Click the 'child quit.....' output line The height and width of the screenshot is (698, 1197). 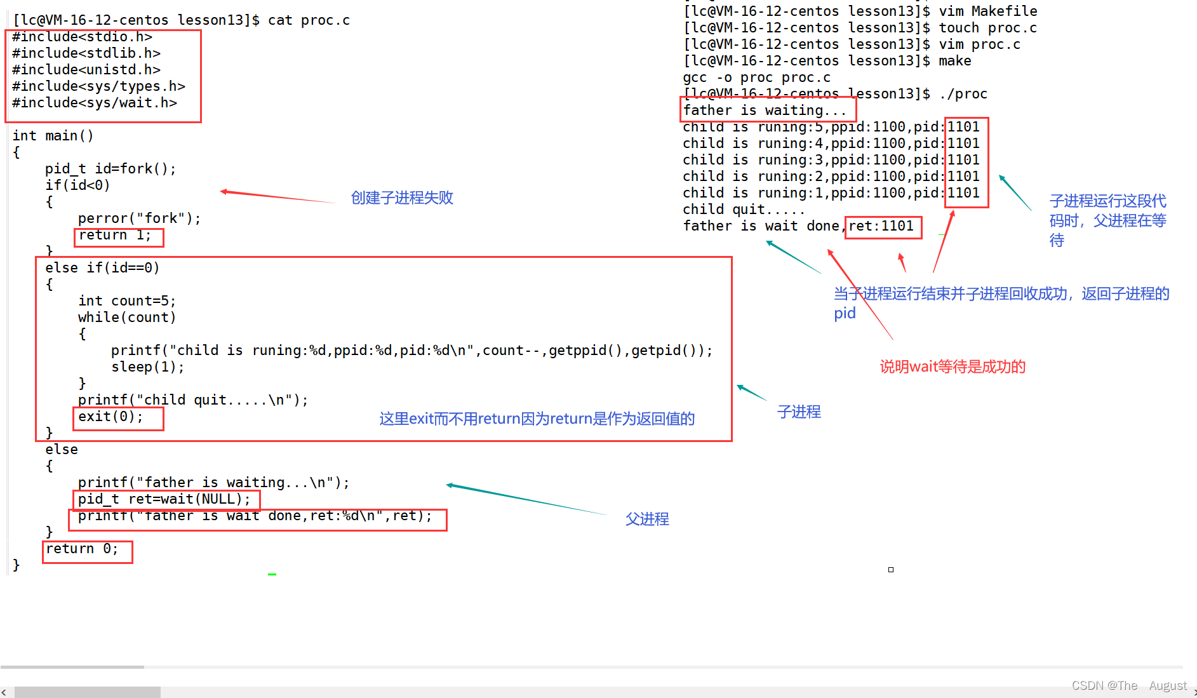coord(744,210)
